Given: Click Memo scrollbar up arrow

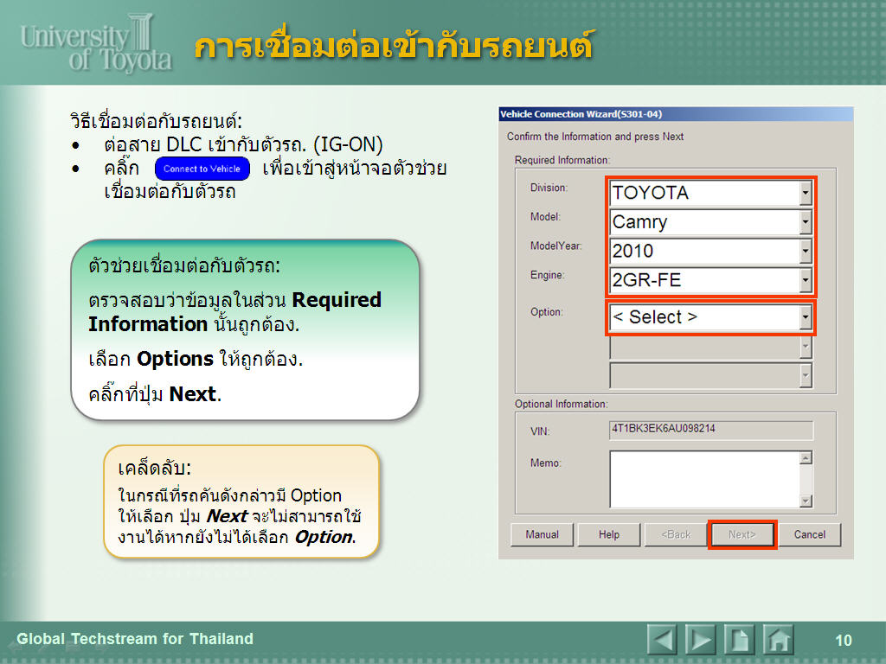Looking at the screenshot, I should [x=806, y=457].
